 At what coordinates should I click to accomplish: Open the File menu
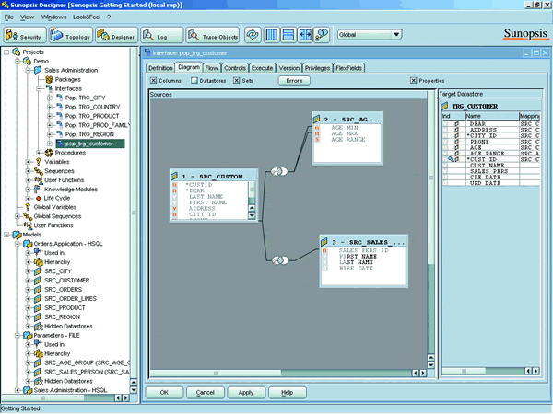pyautogui.click(x=9, y=17)
